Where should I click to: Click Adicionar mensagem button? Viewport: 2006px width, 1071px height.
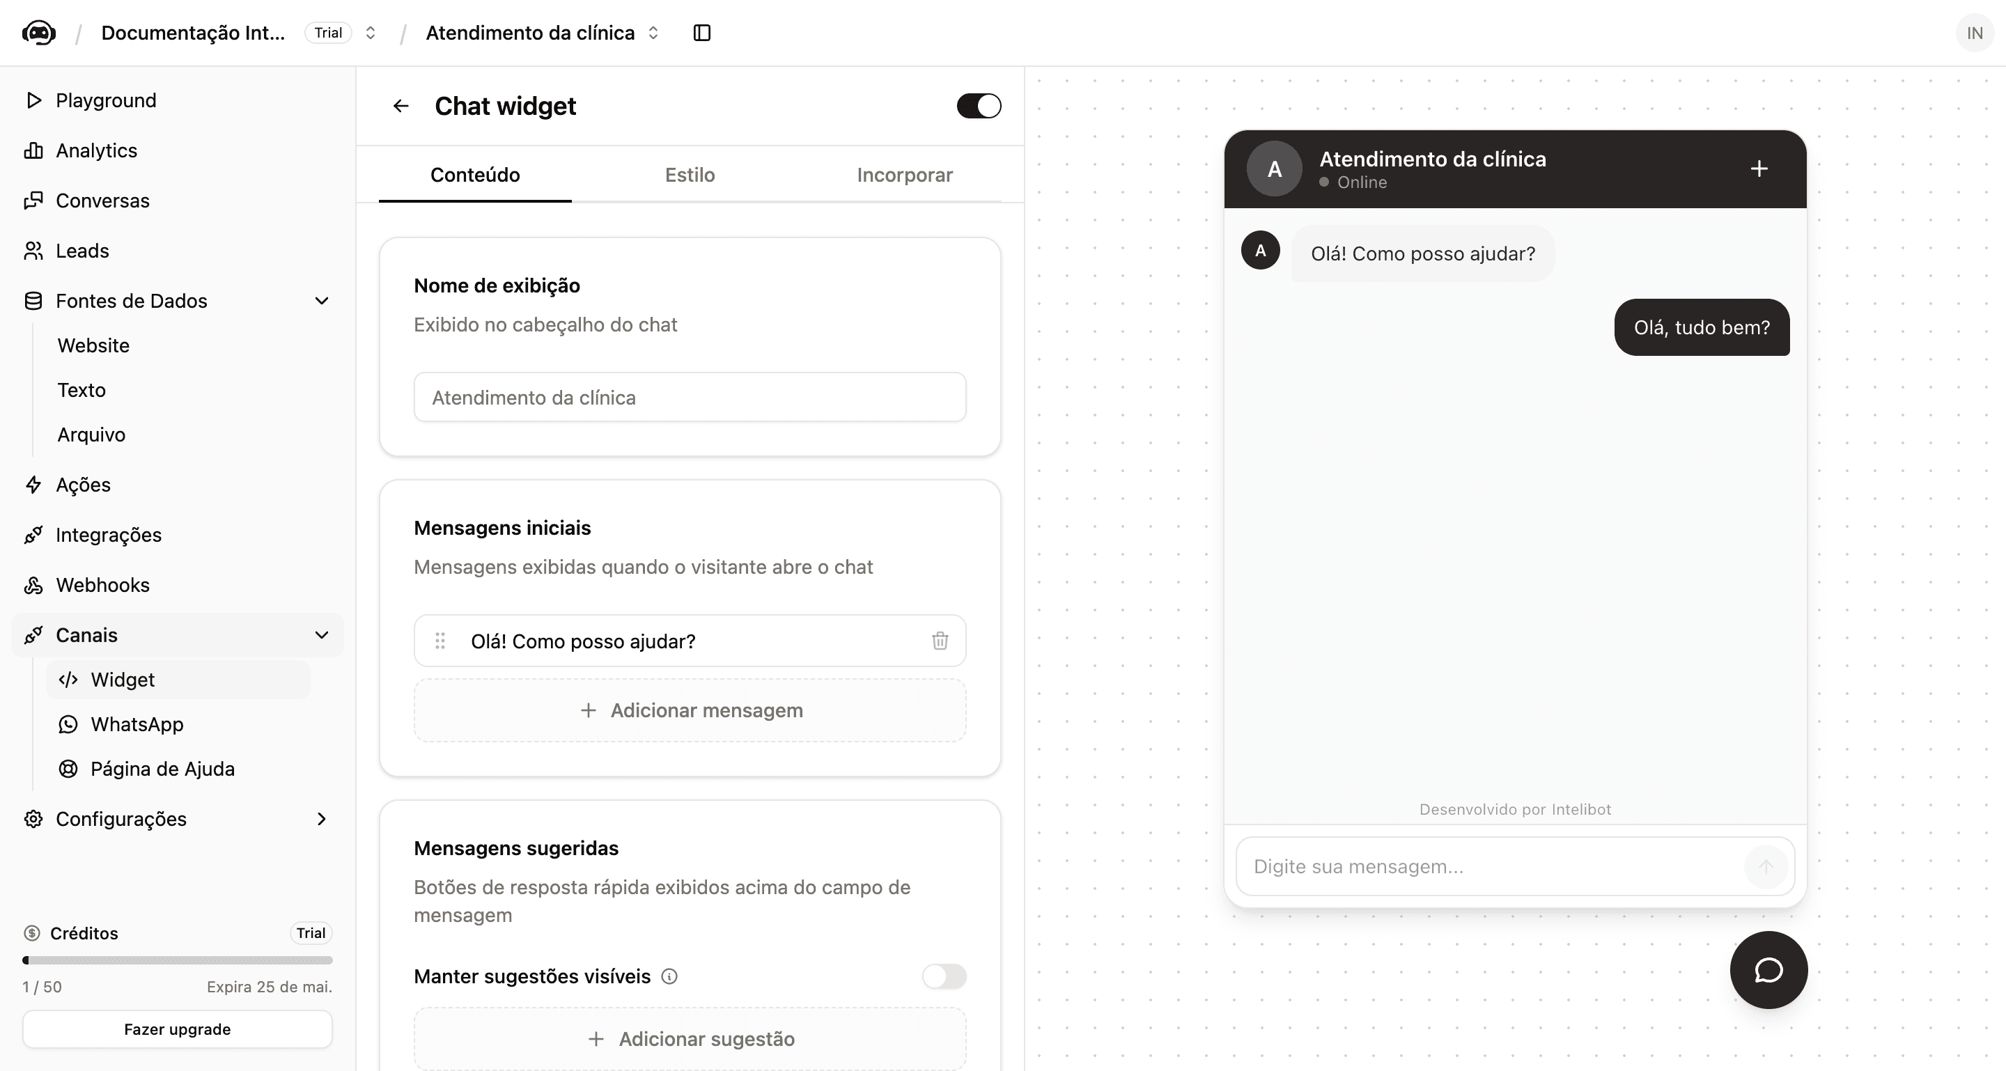point(690,710)
